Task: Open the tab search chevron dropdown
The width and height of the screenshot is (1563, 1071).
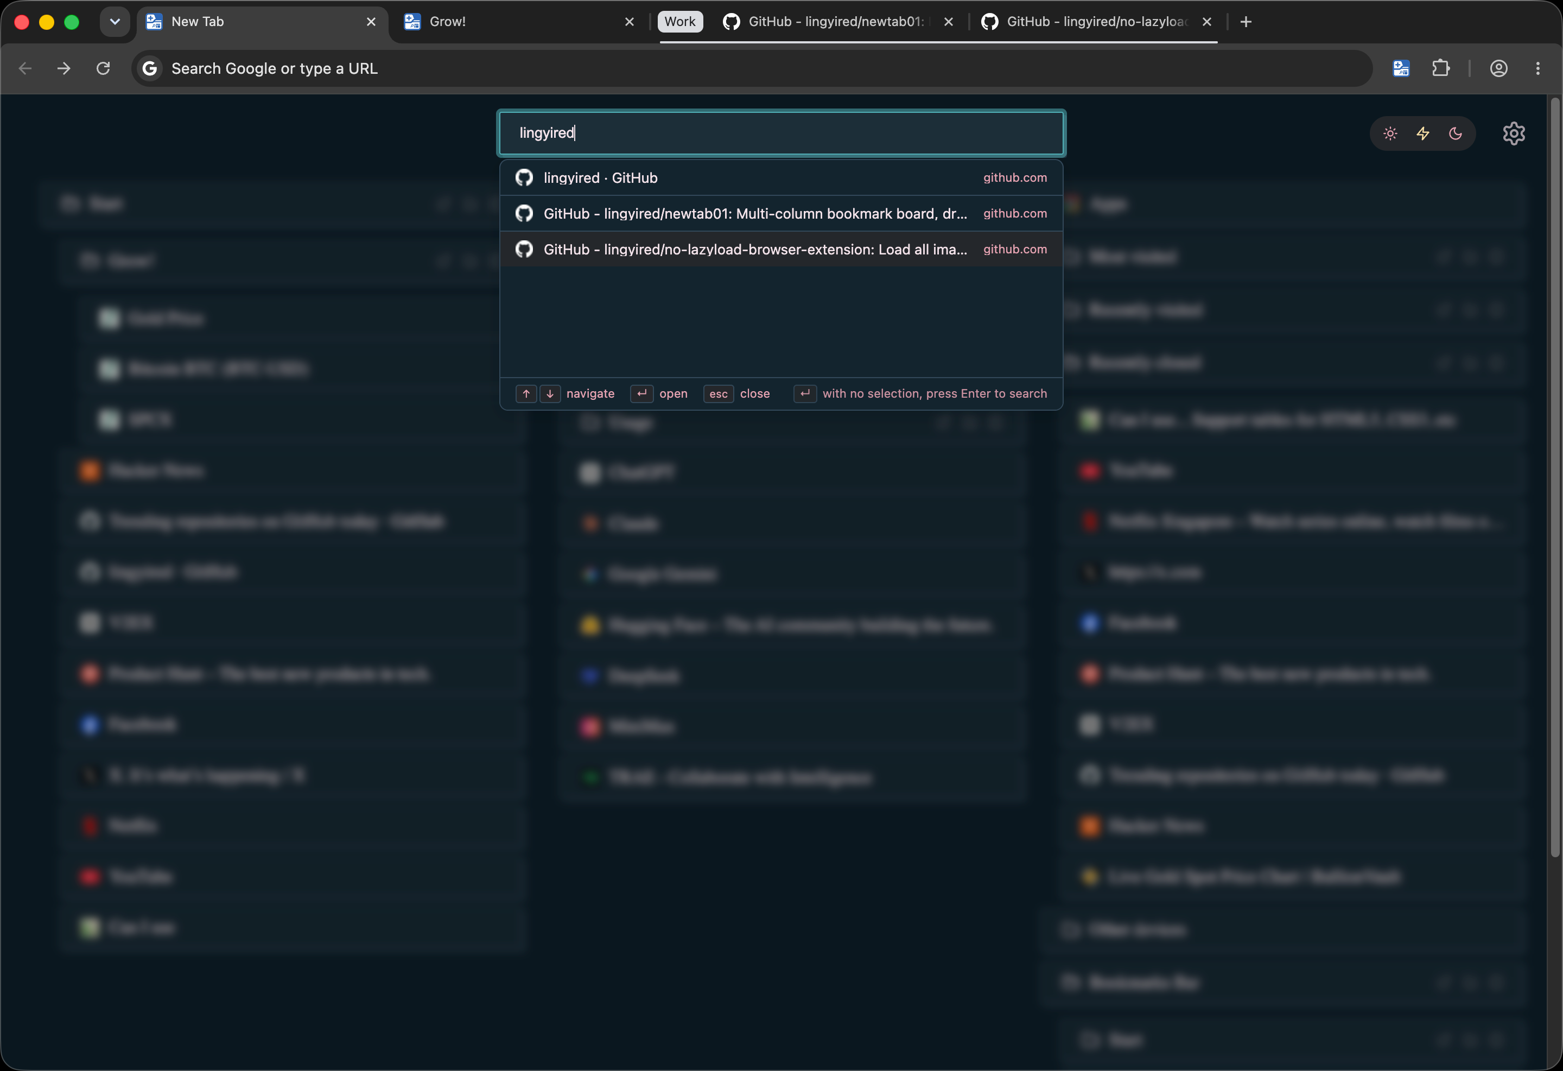Action: pyautogui.click(x=115, y=22)
